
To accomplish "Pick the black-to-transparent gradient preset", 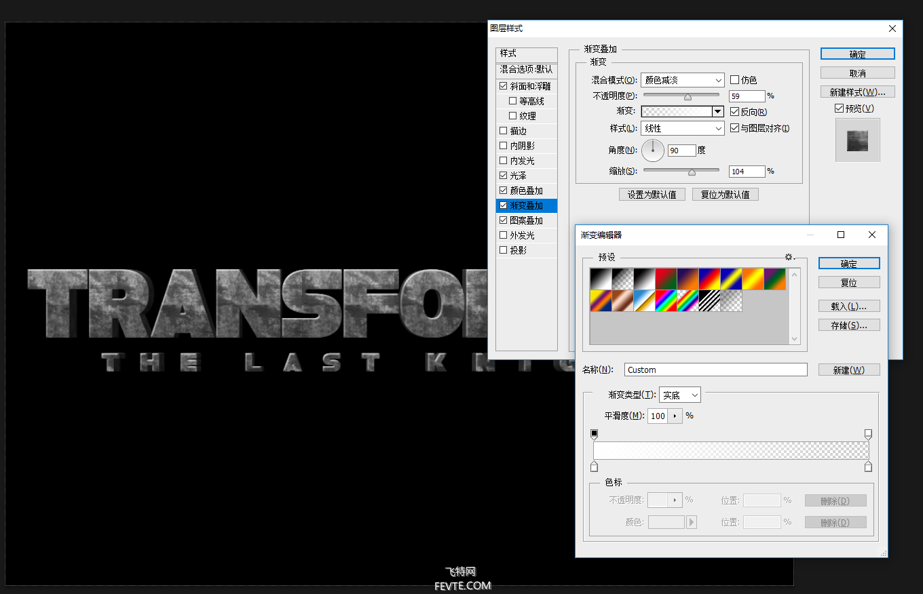I will pyautogui.click(x=622, y=279).
